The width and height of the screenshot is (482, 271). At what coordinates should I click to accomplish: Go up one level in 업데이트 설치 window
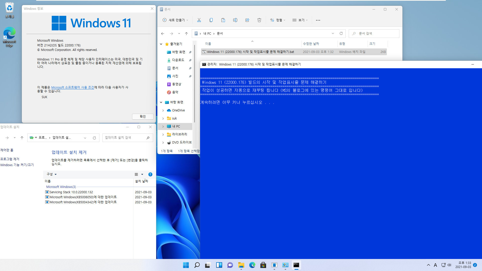coord(22,138)
